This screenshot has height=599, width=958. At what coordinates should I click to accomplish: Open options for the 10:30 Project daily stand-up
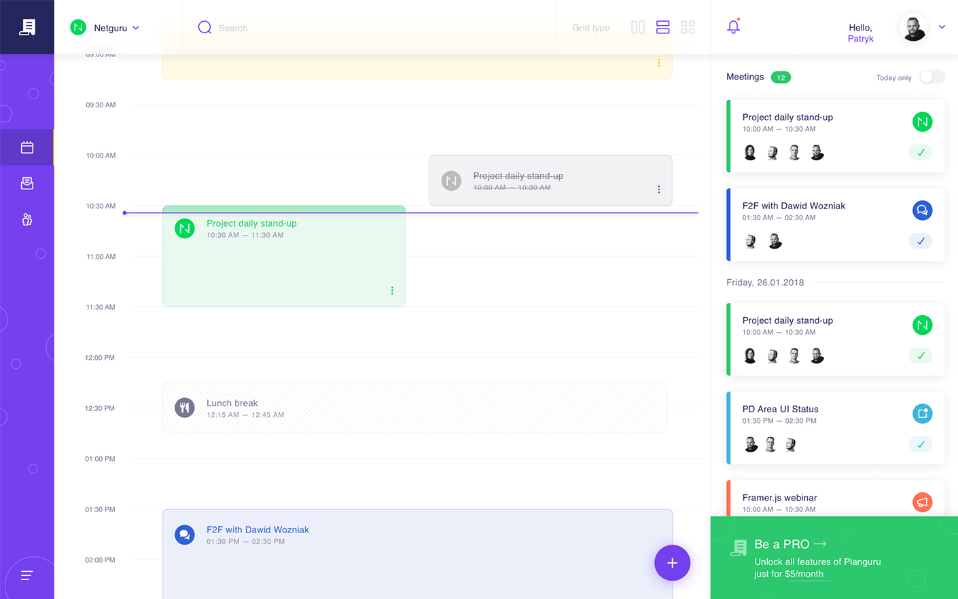[392, 290]
